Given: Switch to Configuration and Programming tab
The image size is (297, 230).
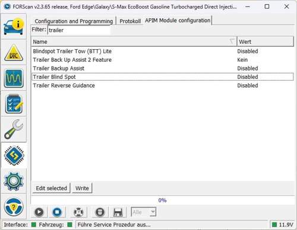Looking at the screenshot, I should coord(74,21).
